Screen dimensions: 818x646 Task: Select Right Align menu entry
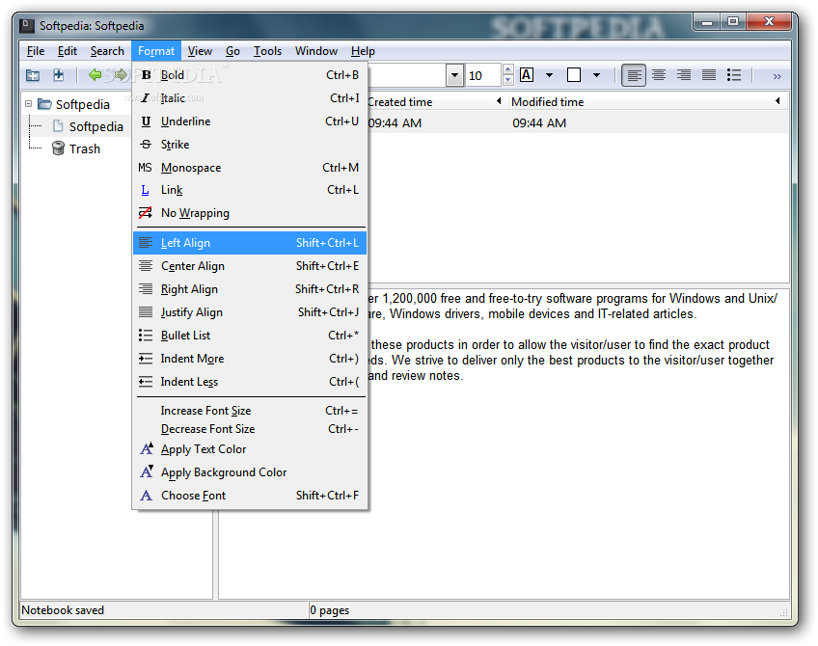(250, 289)
